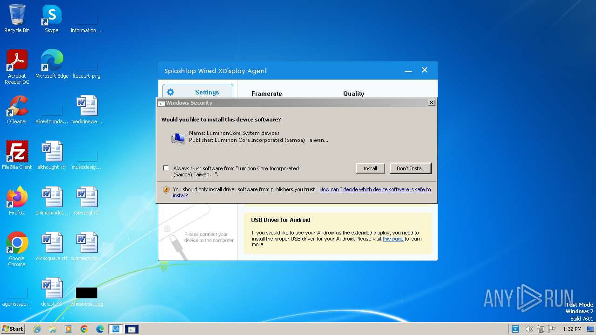
Task: Click the taskbar clock showing 1:32 PM
Action: 572,329
